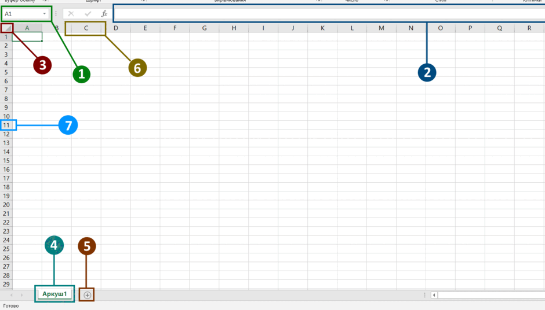This screenshot has width=545, height=310.
Task: Click the horizontal scrollbar left arrow
Action: click(x=434, y=295)
